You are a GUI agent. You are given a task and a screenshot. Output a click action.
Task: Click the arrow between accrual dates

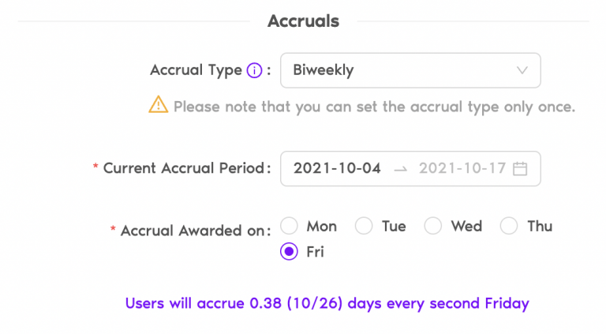click(400, 169)
